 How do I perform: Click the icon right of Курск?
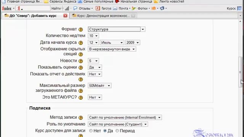(x=239, y=8)
